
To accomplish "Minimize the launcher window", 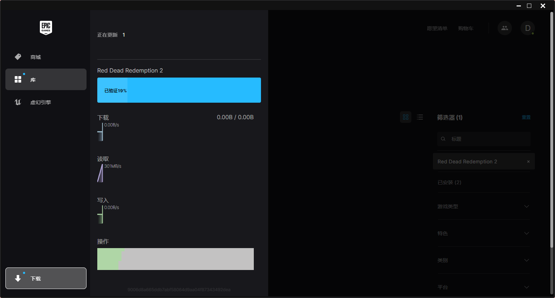I will point(518,5).
